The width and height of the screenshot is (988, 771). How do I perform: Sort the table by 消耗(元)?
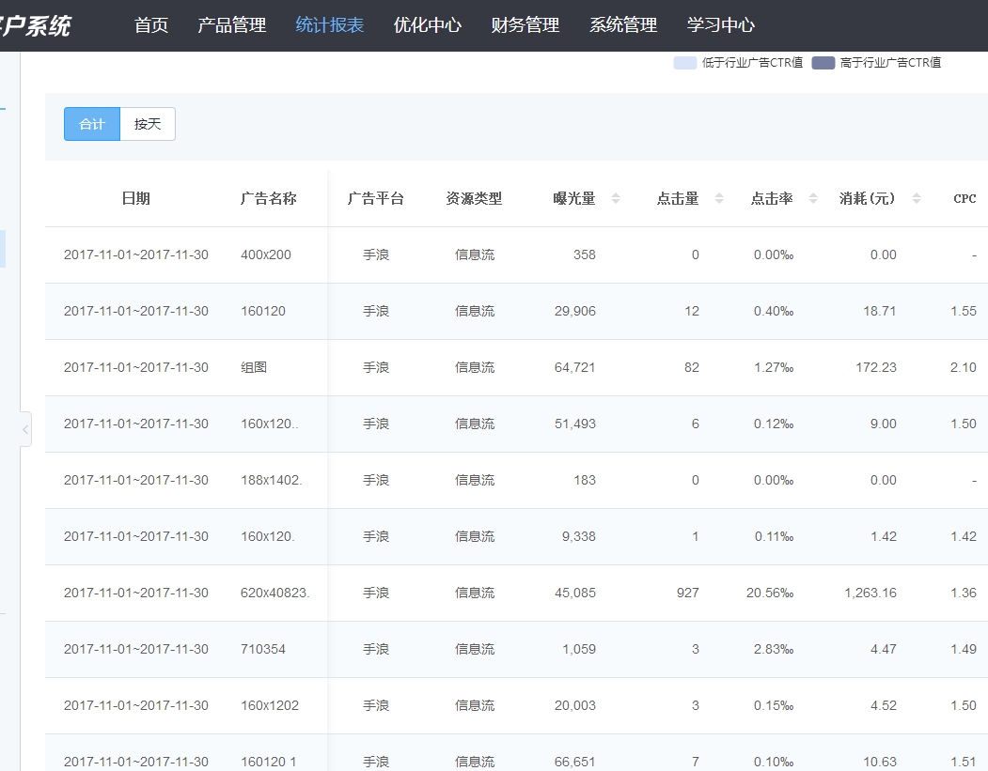pyautogui.click(x=917, y=199)
